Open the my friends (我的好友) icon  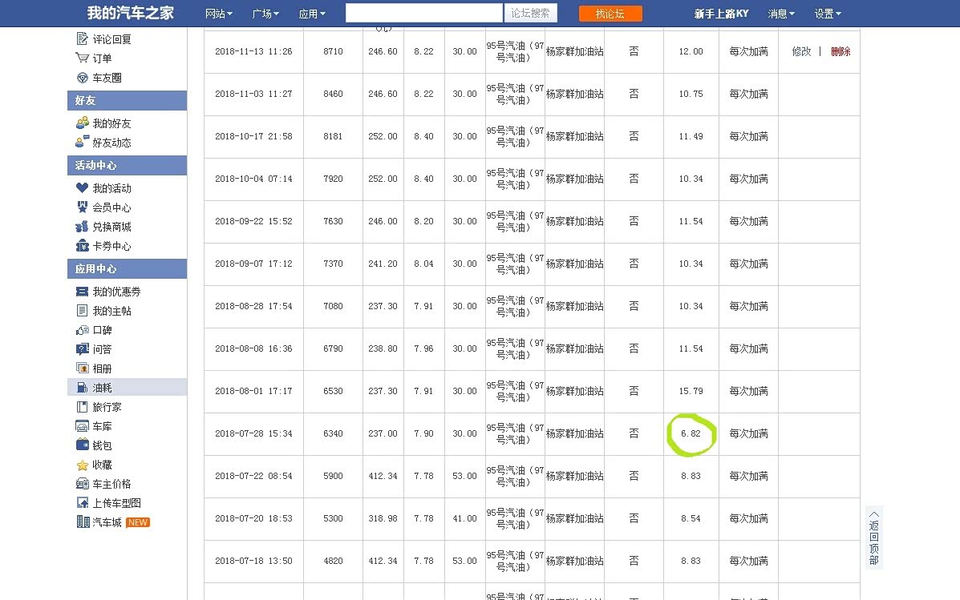[82, 123]
